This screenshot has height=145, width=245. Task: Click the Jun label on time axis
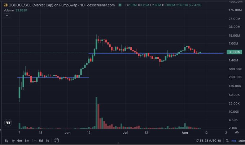[67, 133]
